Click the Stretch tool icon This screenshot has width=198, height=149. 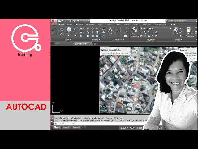[x=88, y=36]
